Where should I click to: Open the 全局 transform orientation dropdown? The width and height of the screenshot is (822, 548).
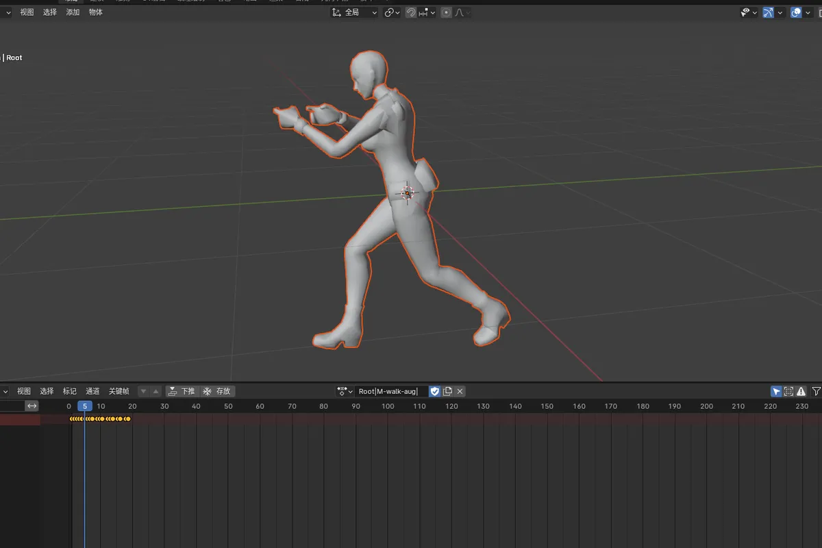(x=354, y=12)
